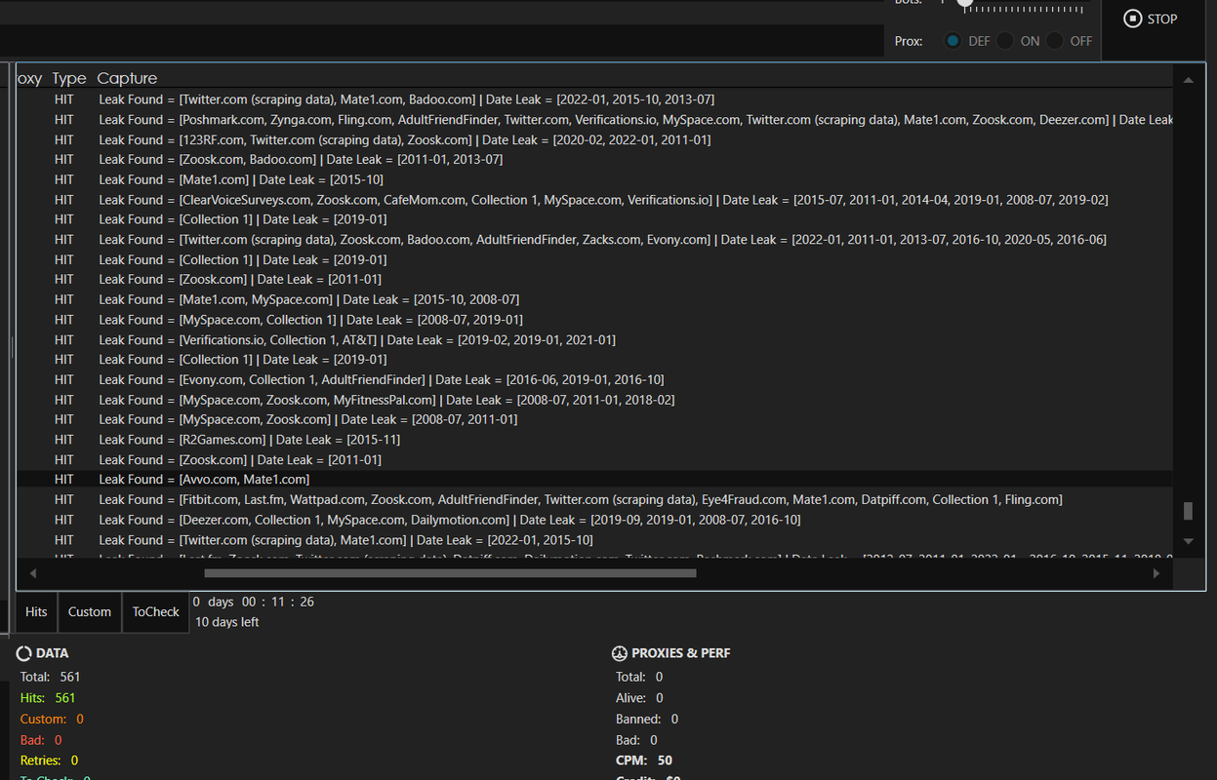Select the row starting with Poshmark.com

[x=594, y=119]
